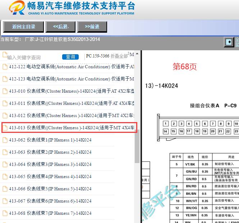
Task: Click the 线色 column header
Action: [191, 157]
